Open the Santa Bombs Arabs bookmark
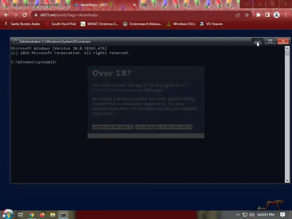This screenshot has width=292, height=219. (x=22, y=24)
